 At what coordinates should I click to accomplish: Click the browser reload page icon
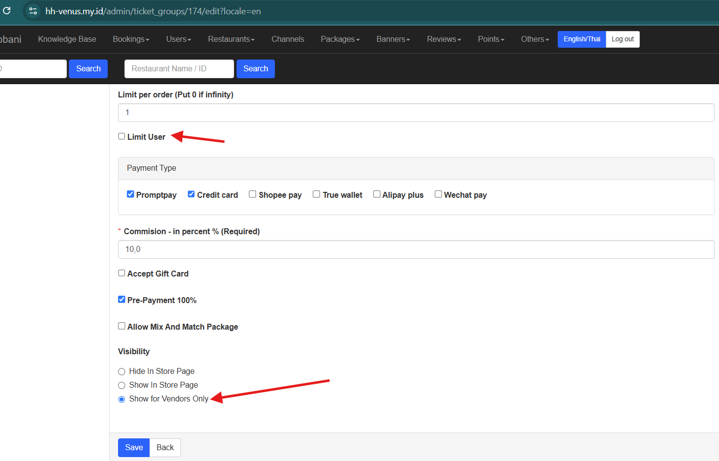coord(7,10)
